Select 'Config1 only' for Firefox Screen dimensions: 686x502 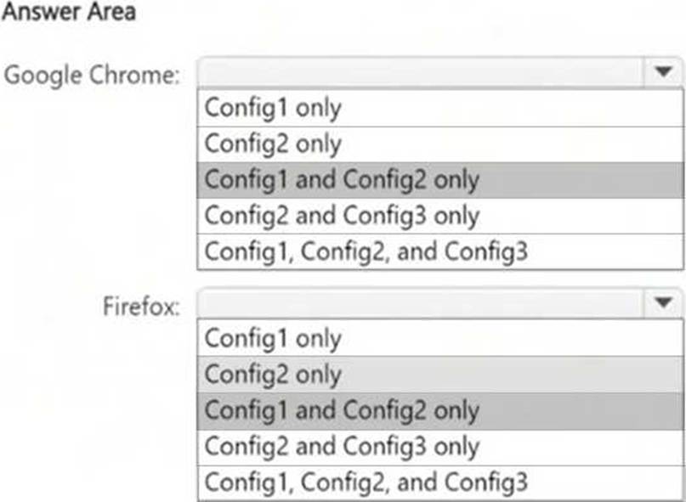tap(272, 338)
